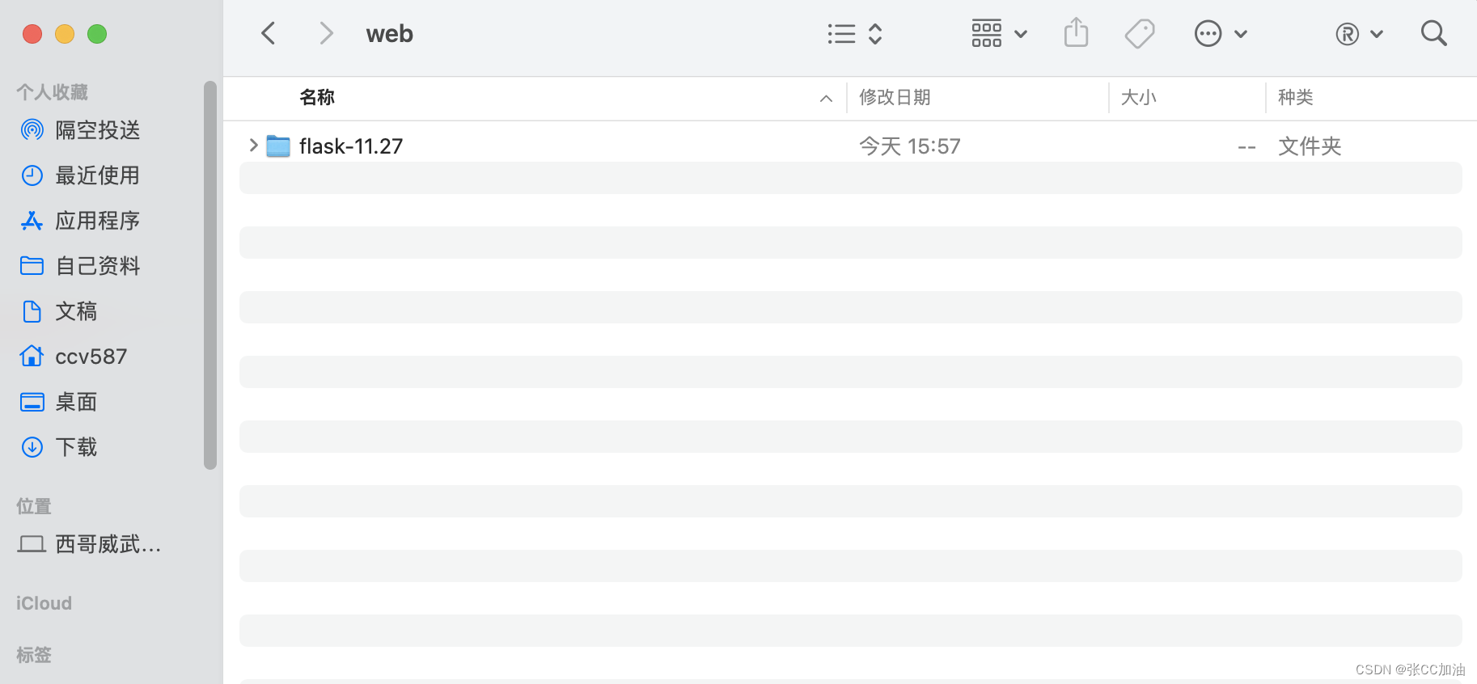Sort by the 大小 column header
Image resolution: width=1477 pixels, height=684 pixels.
coord(1138,97)
